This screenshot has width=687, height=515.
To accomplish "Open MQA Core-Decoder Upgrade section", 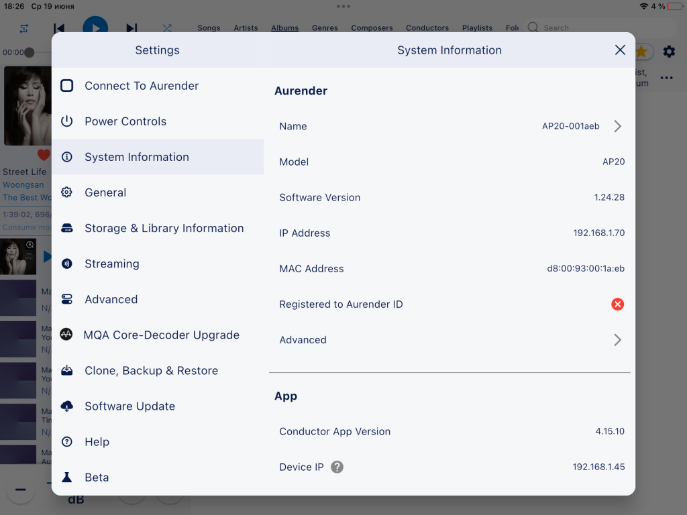I will (158, 335).
